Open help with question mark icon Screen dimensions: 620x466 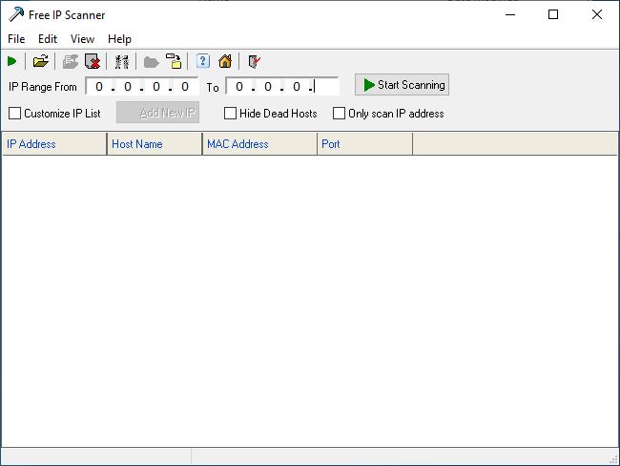click(203, 61)
